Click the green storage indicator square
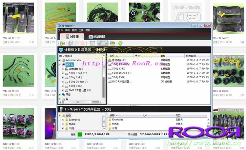This screenshot has width=246, height=150. (80, 134)
